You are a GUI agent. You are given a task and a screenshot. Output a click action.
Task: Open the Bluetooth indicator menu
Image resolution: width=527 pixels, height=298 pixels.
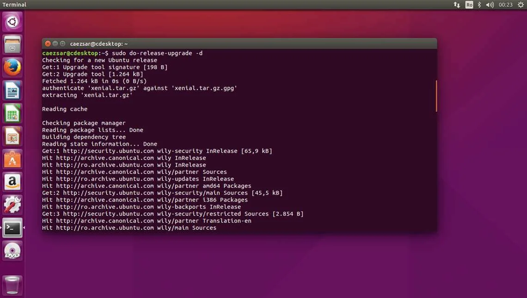pos(479,5)
